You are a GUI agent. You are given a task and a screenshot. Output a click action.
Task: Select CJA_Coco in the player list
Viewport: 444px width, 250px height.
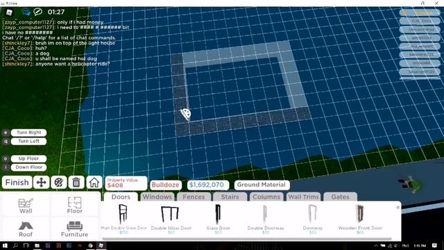pyautogui.click(x=420, y=21)
